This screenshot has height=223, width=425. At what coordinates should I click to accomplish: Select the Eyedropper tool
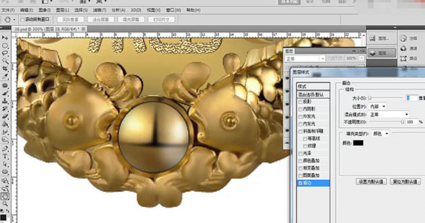click(5, 76)
